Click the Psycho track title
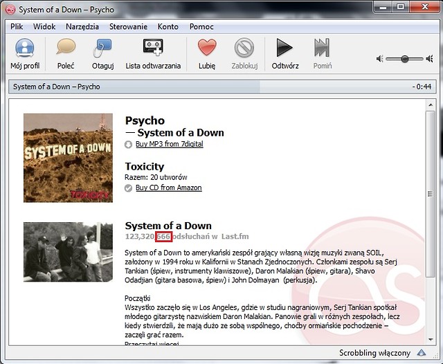 tap(145, 120)
